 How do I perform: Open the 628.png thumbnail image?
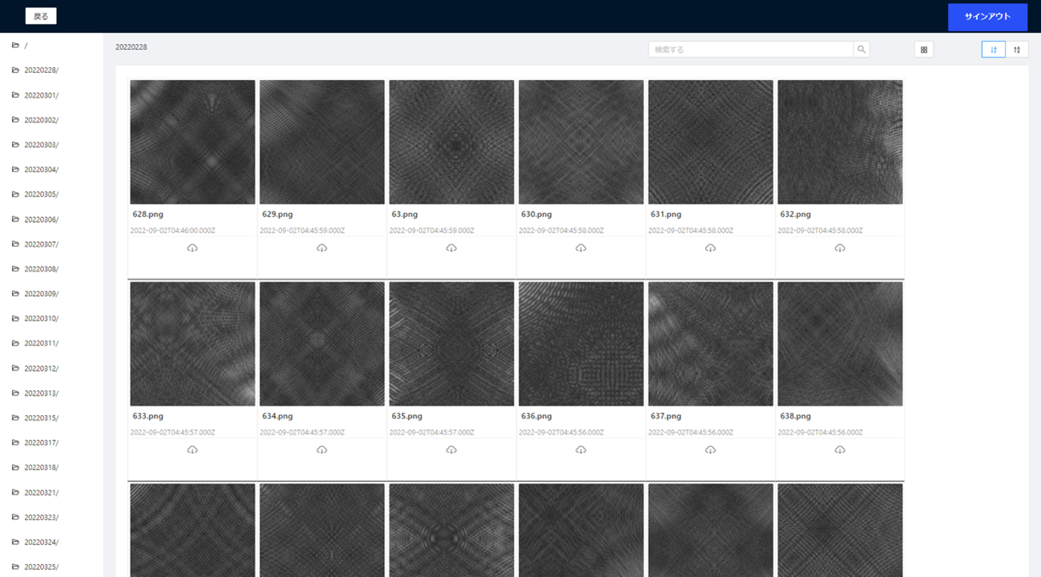click(x=192, y=142)
